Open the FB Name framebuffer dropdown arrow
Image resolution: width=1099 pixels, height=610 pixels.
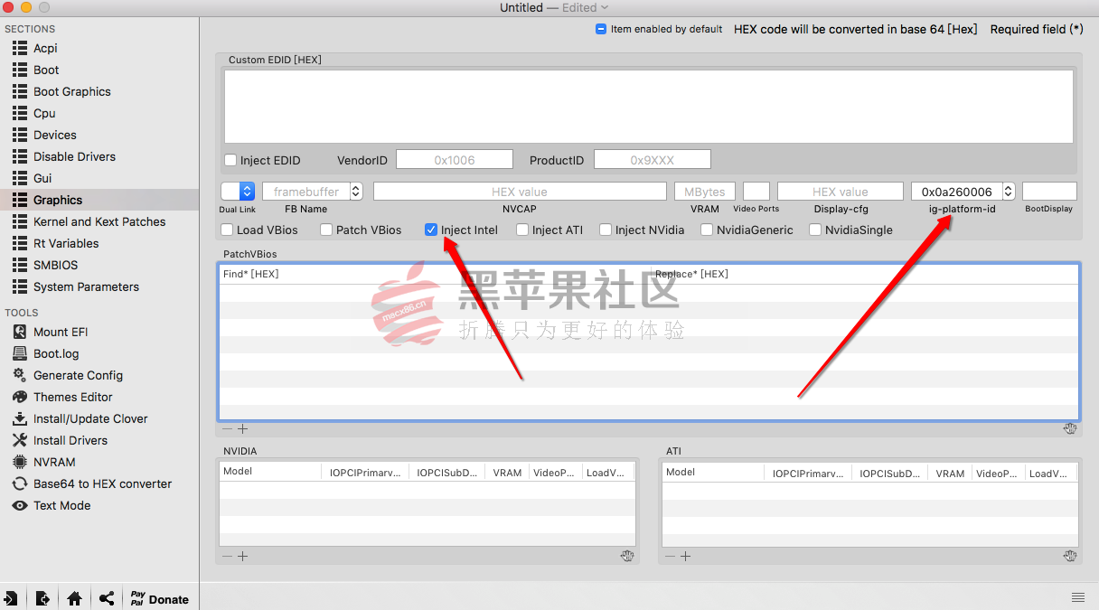point(355,192)
